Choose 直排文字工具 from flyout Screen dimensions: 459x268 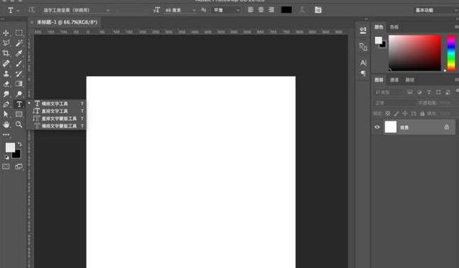(x=57, y=111)
